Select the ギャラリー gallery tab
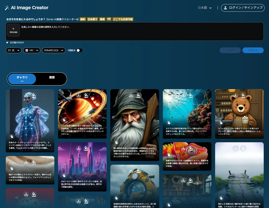 coord(22,79)
